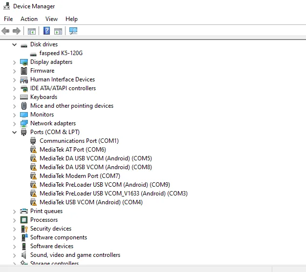Click the Human Interface Devices icon
Viewport: 306px width, 272px height.
coord(24,79)
